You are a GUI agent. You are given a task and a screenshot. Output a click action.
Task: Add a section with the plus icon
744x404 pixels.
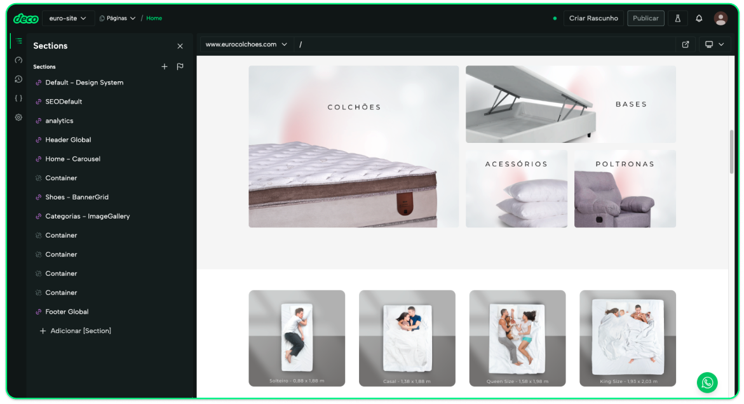164,67
